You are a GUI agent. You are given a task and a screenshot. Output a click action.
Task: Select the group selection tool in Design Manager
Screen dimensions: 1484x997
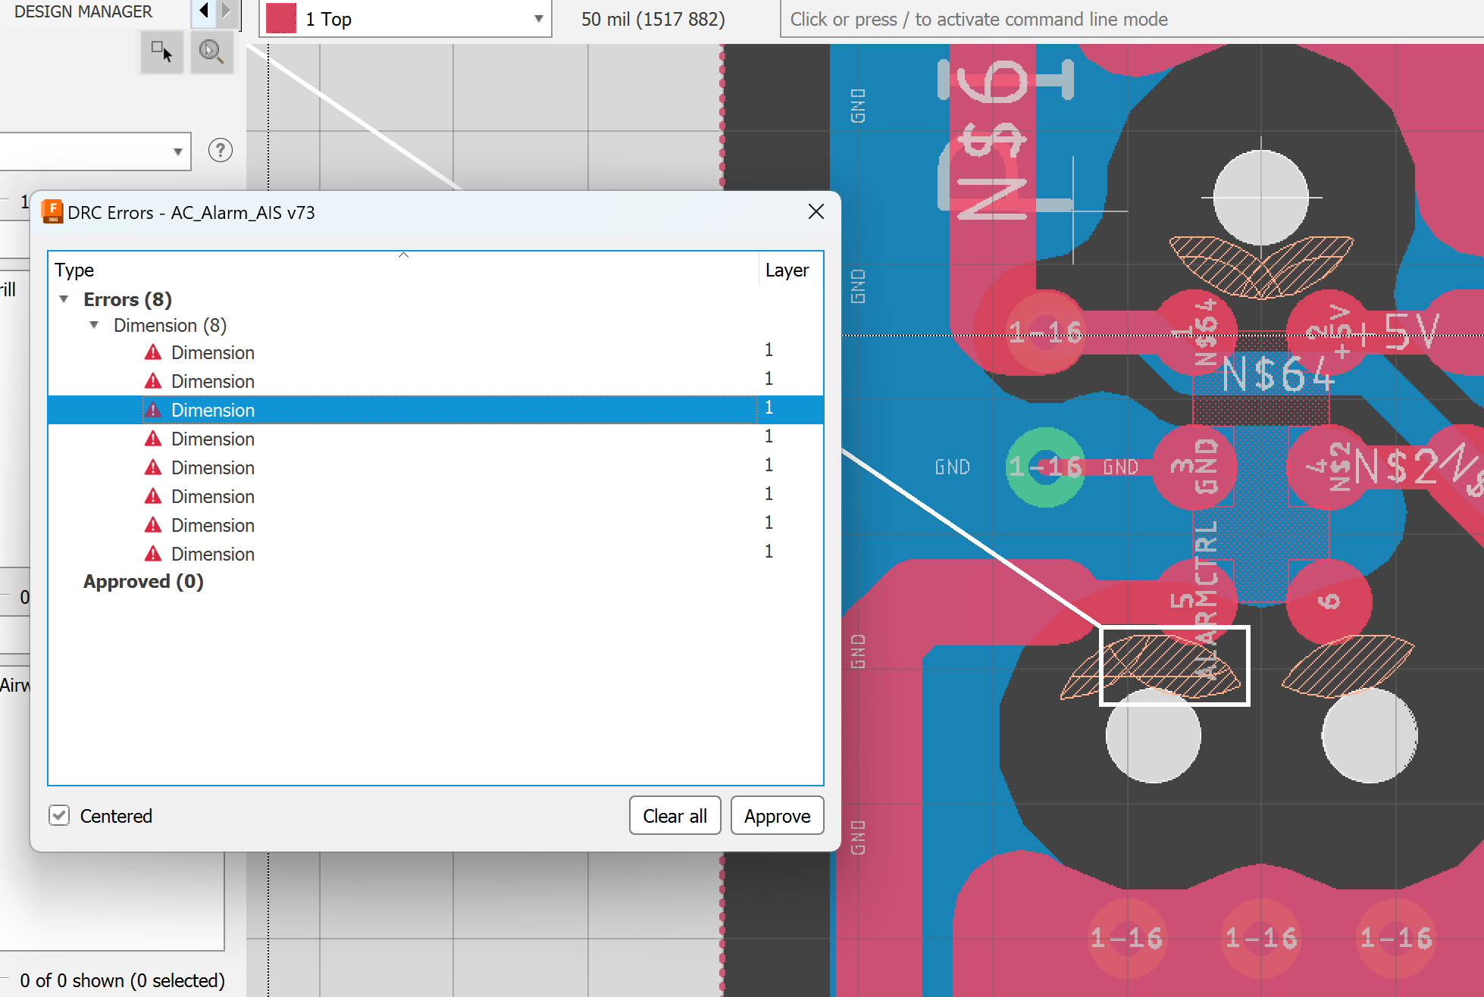tap(161, 52)
